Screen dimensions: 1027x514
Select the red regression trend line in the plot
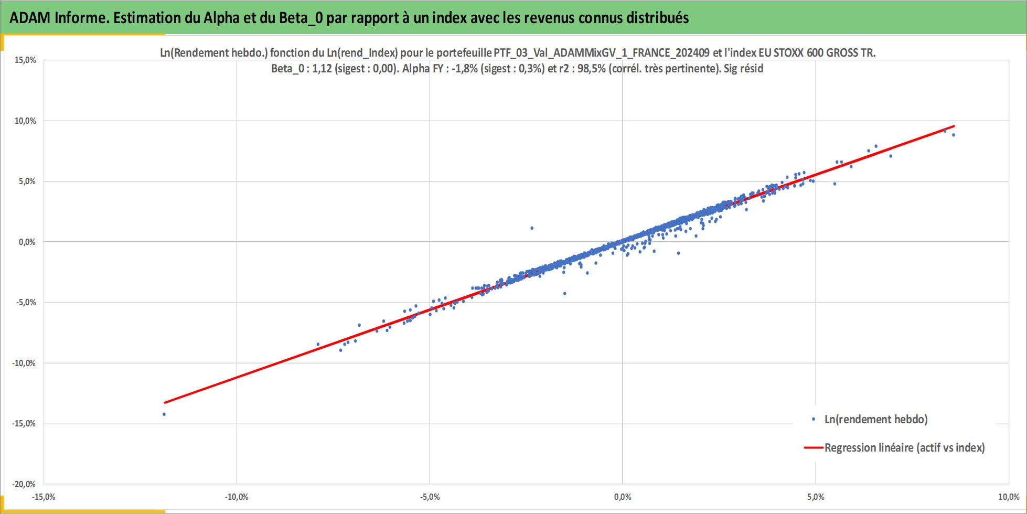pyautogui.click(x=559, y=264)
